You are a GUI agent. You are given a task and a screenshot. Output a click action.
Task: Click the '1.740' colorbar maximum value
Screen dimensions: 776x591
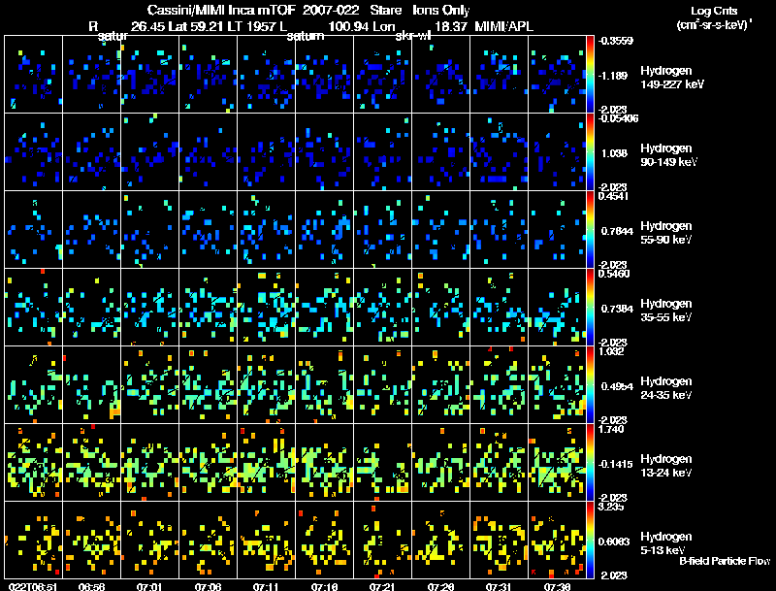point(611,429)
